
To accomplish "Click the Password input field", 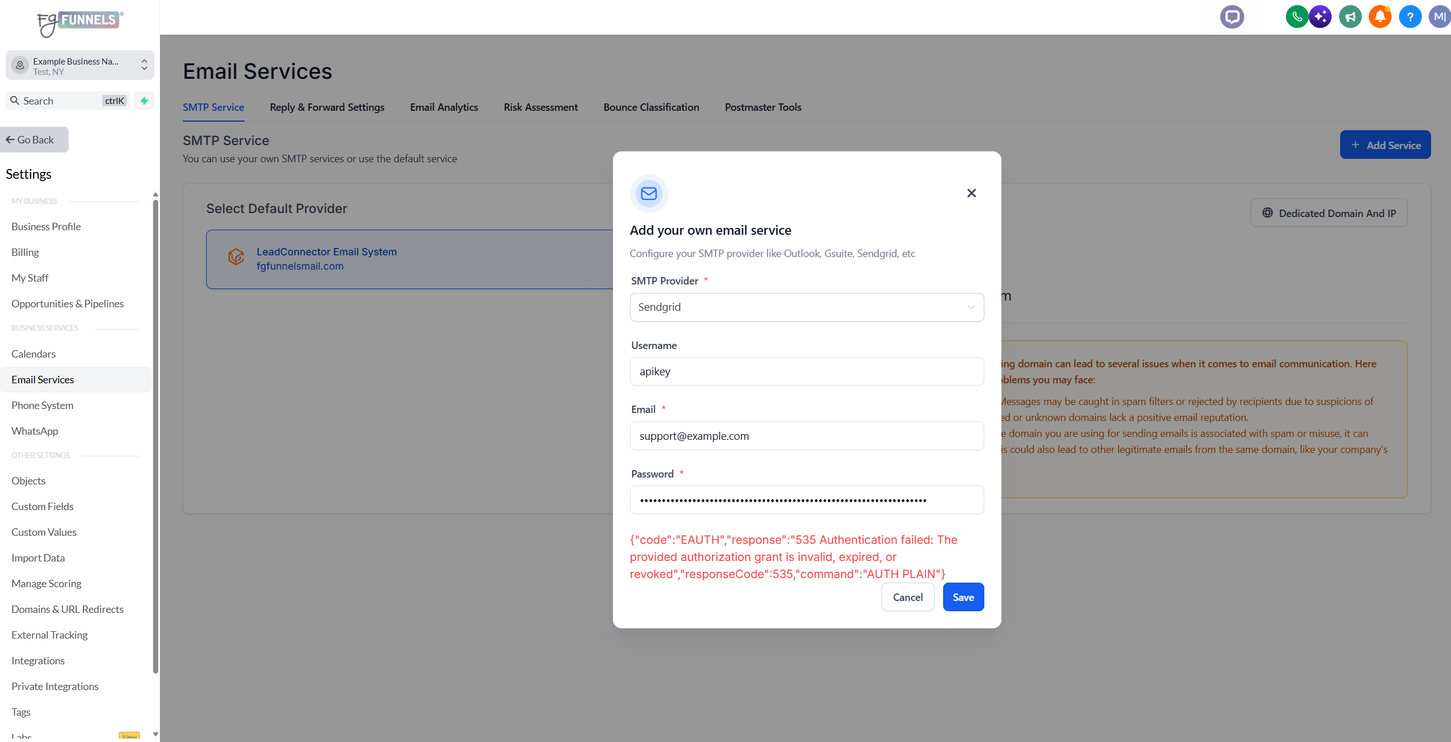I will [x=807, y=500].
